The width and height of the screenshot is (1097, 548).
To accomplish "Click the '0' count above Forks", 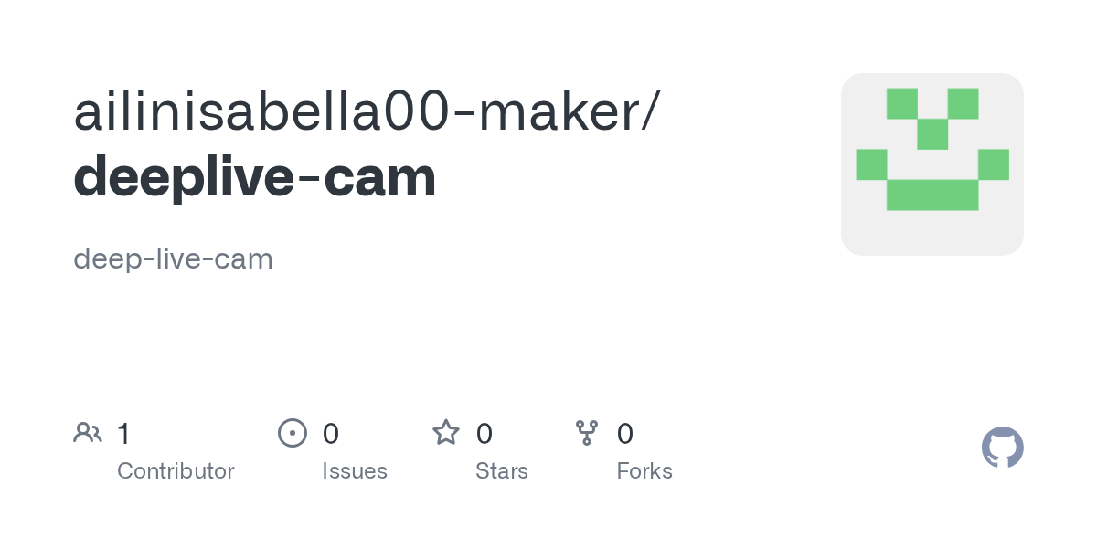I will [x=625, y=434].
